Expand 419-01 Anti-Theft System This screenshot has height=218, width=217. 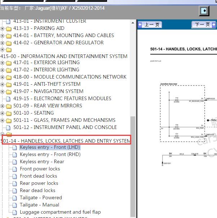pos(2,84)
